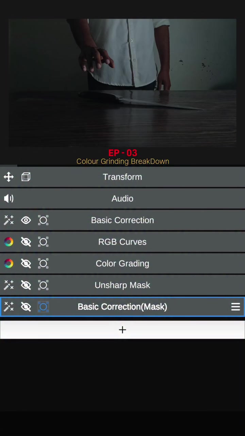Open the Transform settings row
The height and width of the screenshot is (436, 245).
click(122, 177)
